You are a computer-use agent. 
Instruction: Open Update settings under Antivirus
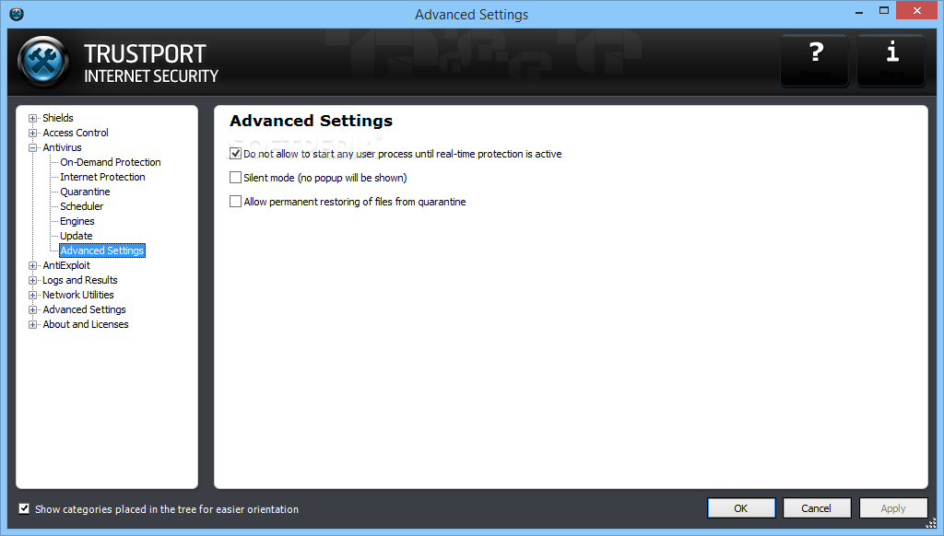click(x=76, y=236)
